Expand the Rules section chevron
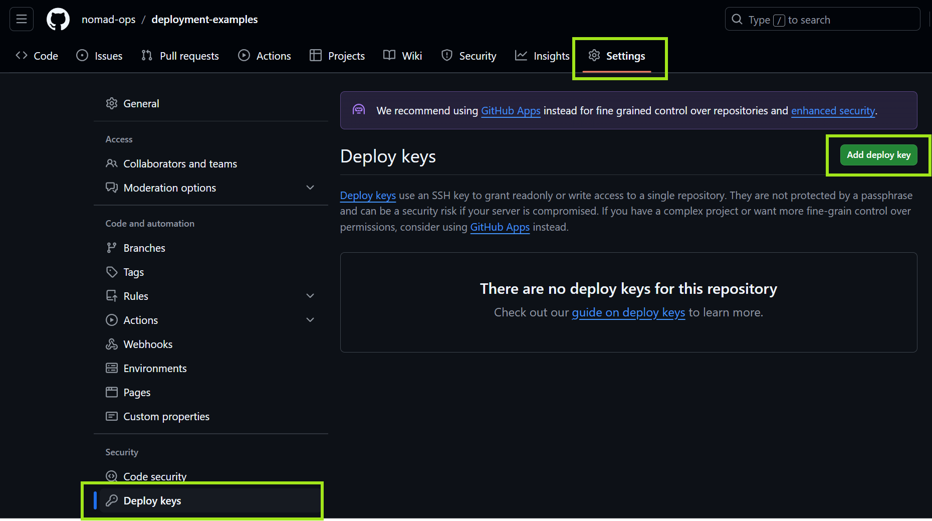Image resolution: width=932 pixels, height=521 pixels. (x=310, y=296)
